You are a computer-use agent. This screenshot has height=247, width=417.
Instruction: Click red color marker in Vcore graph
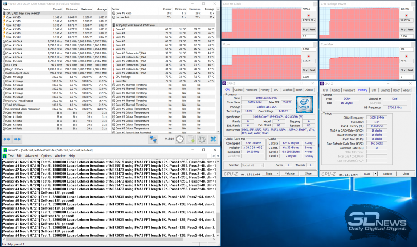[309, 56]
